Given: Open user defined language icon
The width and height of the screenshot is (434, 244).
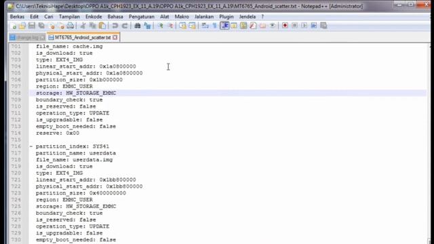Looking at the screenshot, I should tap(234, 26).
